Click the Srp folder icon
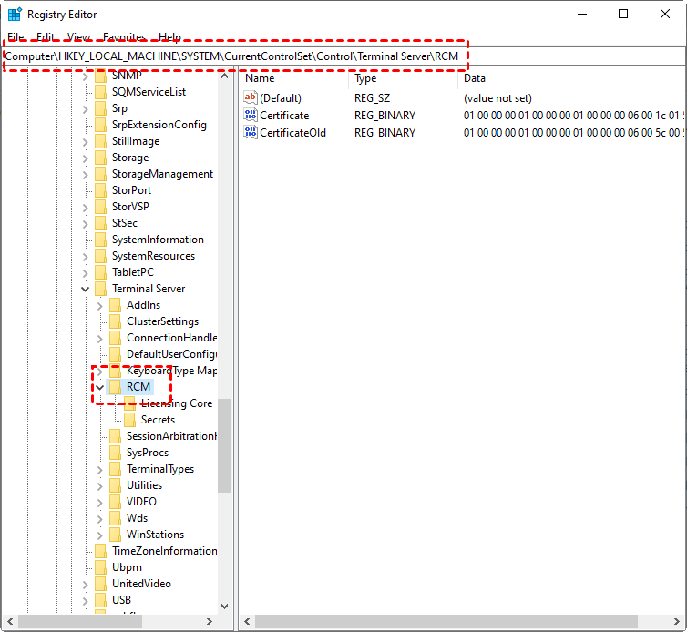 101,108
